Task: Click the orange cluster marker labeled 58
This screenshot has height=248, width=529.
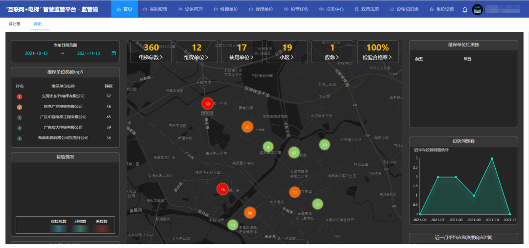Action: pos(250,213)
